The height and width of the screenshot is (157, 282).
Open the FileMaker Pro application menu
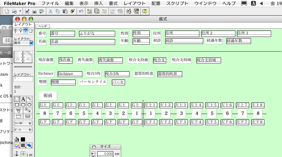pos(19,4)
